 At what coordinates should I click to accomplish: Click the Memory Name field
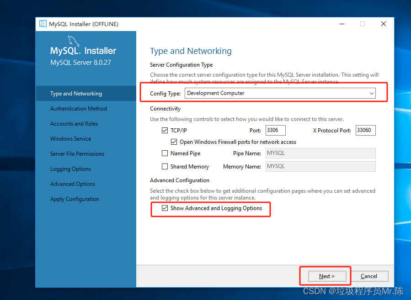point(320,167)
